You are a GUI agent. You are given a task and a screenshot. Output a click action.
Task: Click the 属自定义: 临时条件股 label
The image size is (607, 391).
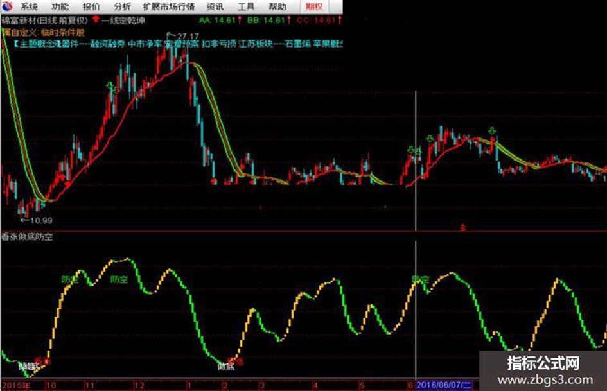[43, 32]
